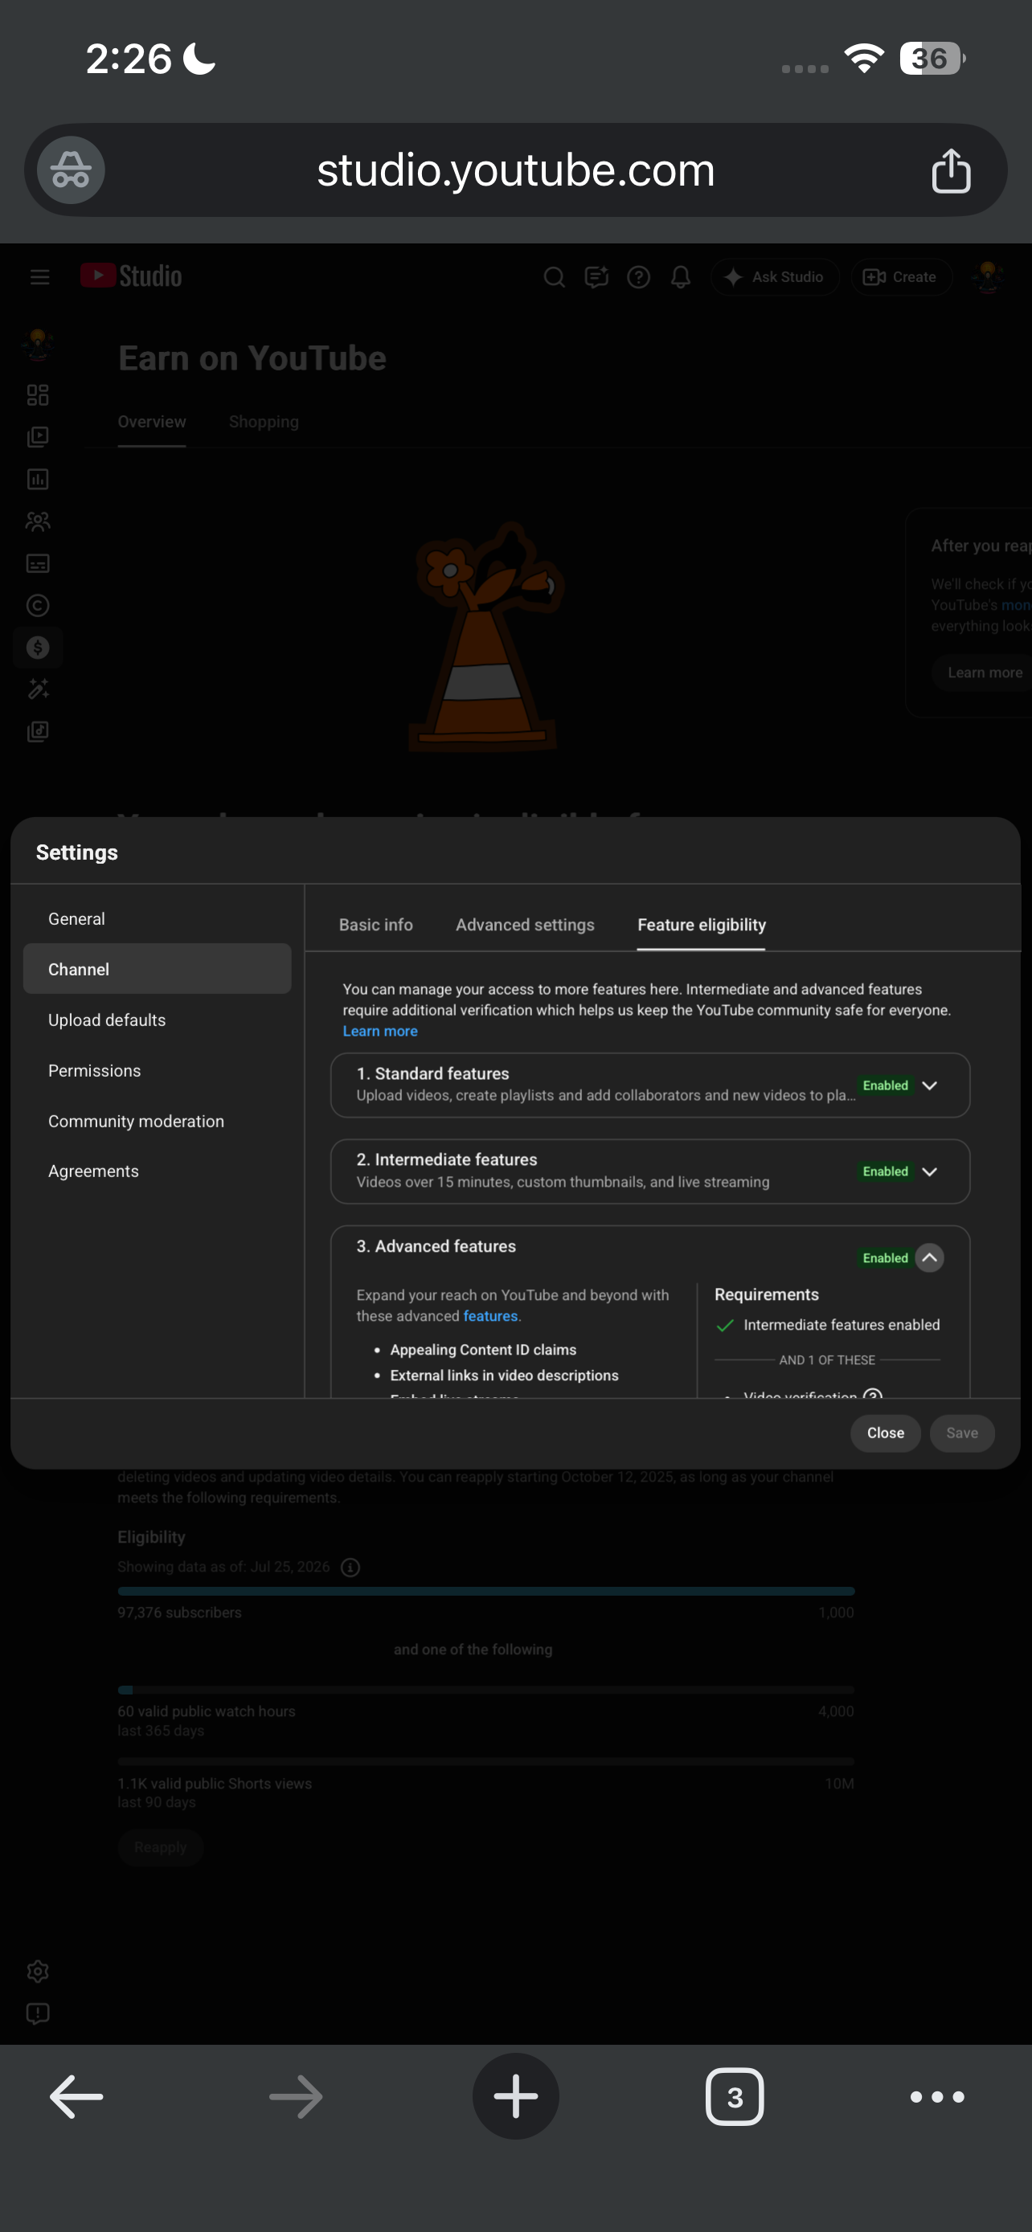The width and height of the screenshot is (1032, 2232).
Task: Click the Create button
Action: [x=901, y=277]
